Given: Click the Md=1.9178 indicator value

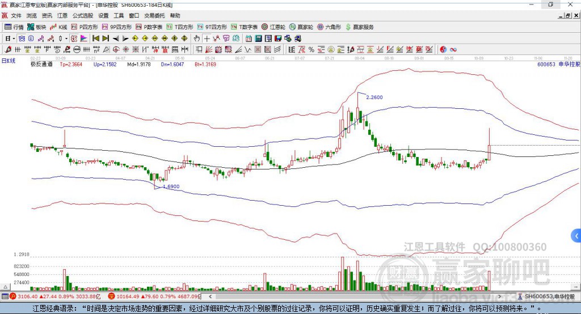Looking at the screenshot, I should click(139, 64).
